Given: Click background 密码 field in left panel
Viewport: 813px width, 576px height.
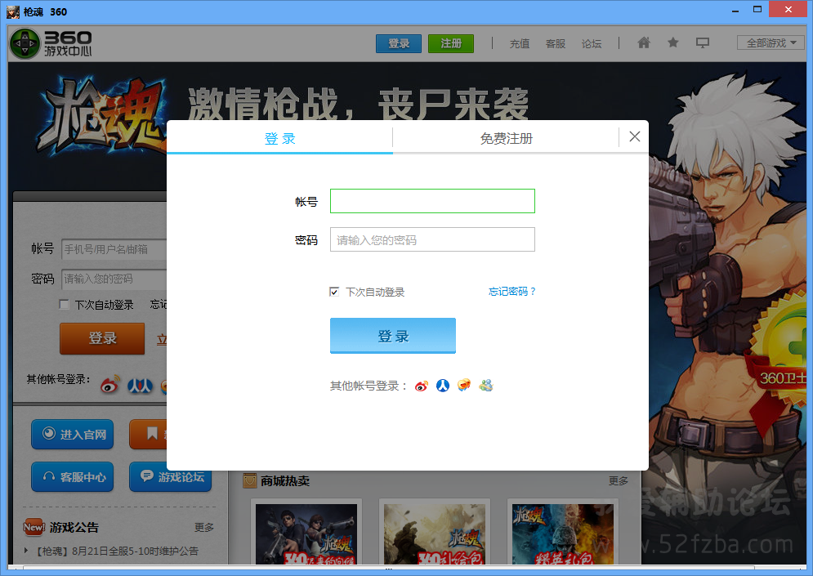Looking at the screenshot, I should pyautogui.click(x=114, y=279).
